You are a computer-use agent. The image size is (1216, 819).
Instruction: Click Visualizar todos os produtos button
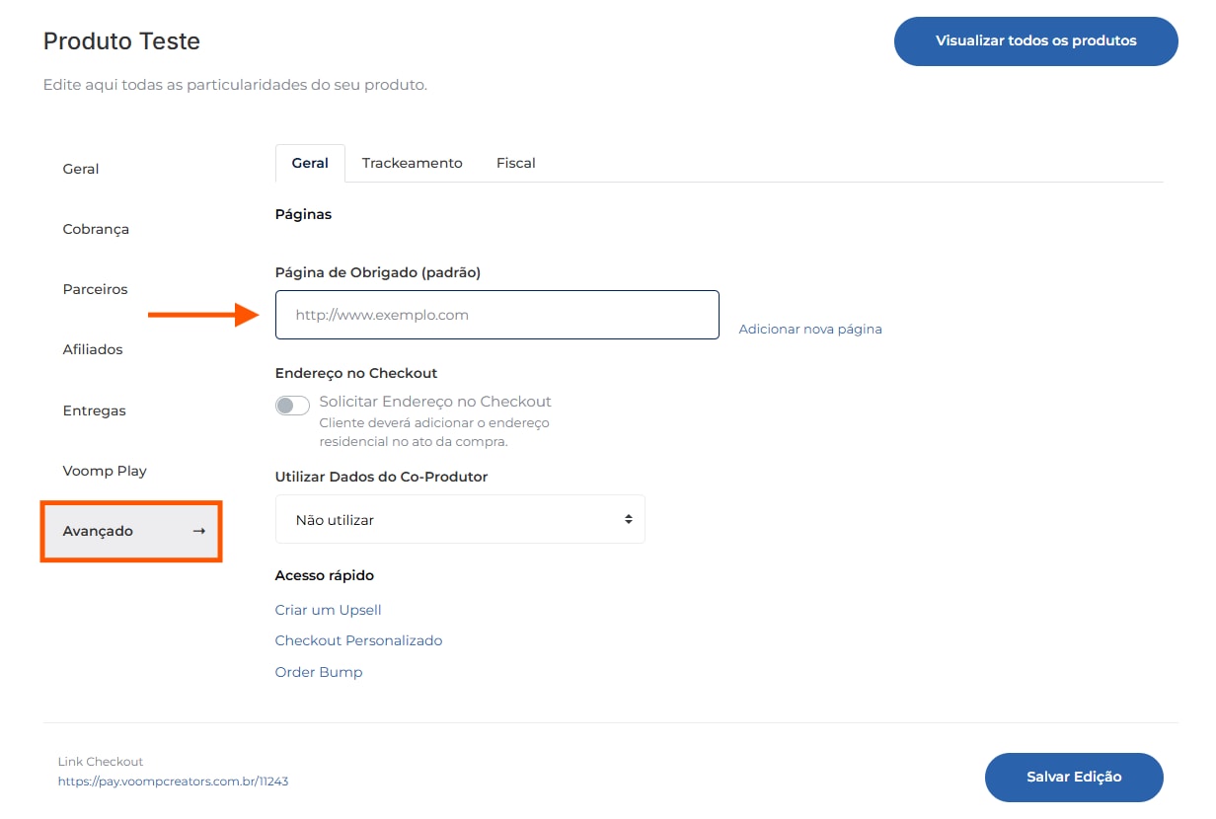tap(1035, 41)
